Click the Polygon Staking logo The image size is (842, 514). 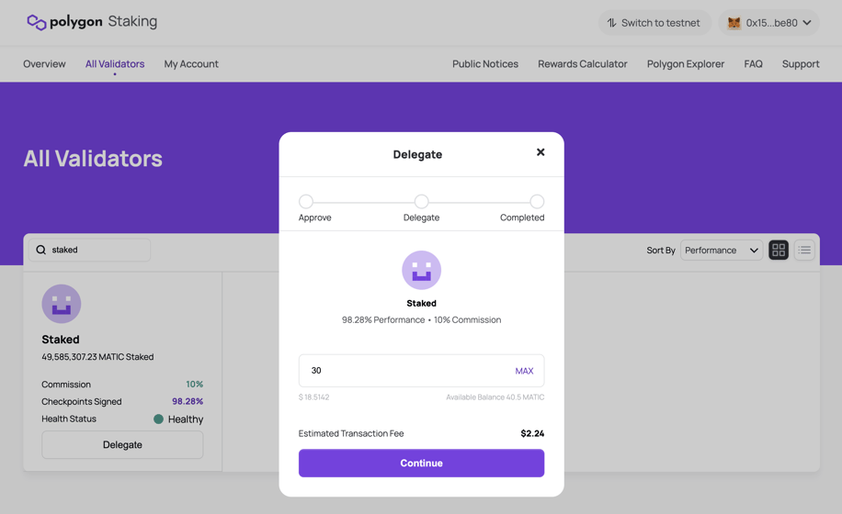point(92,22)
